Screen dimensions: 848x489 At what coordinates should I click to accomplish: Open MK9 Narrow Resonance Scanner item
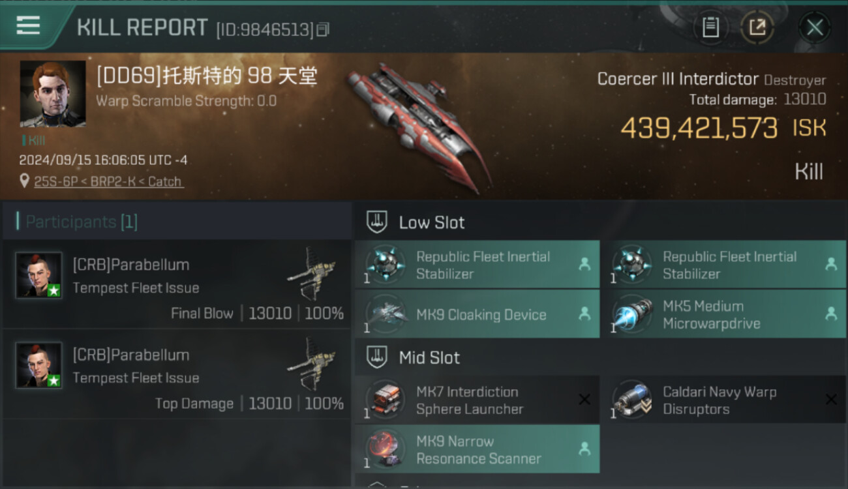(477, 449)
